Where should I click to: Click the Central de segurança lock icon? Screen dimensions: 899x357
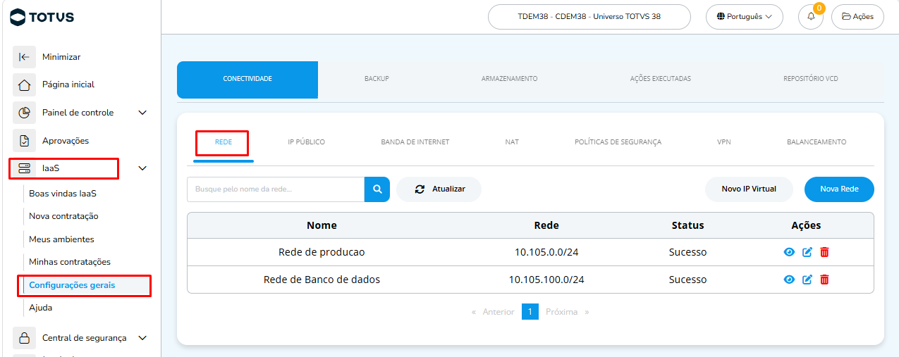pyautogui.click(x=24, y=338)
